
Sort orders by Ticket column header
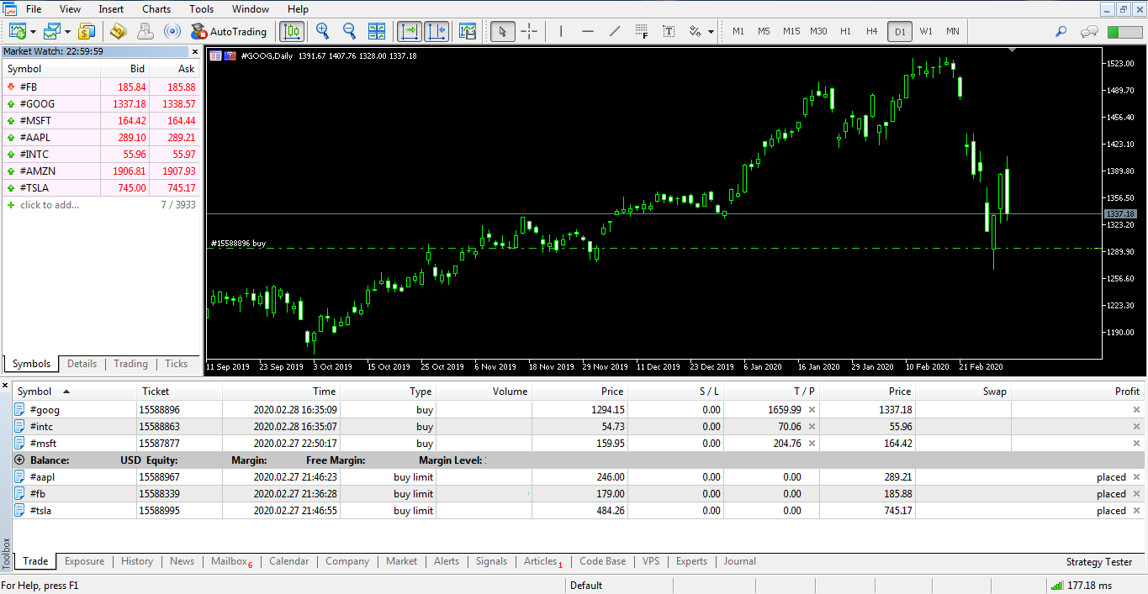click(179, 392)
